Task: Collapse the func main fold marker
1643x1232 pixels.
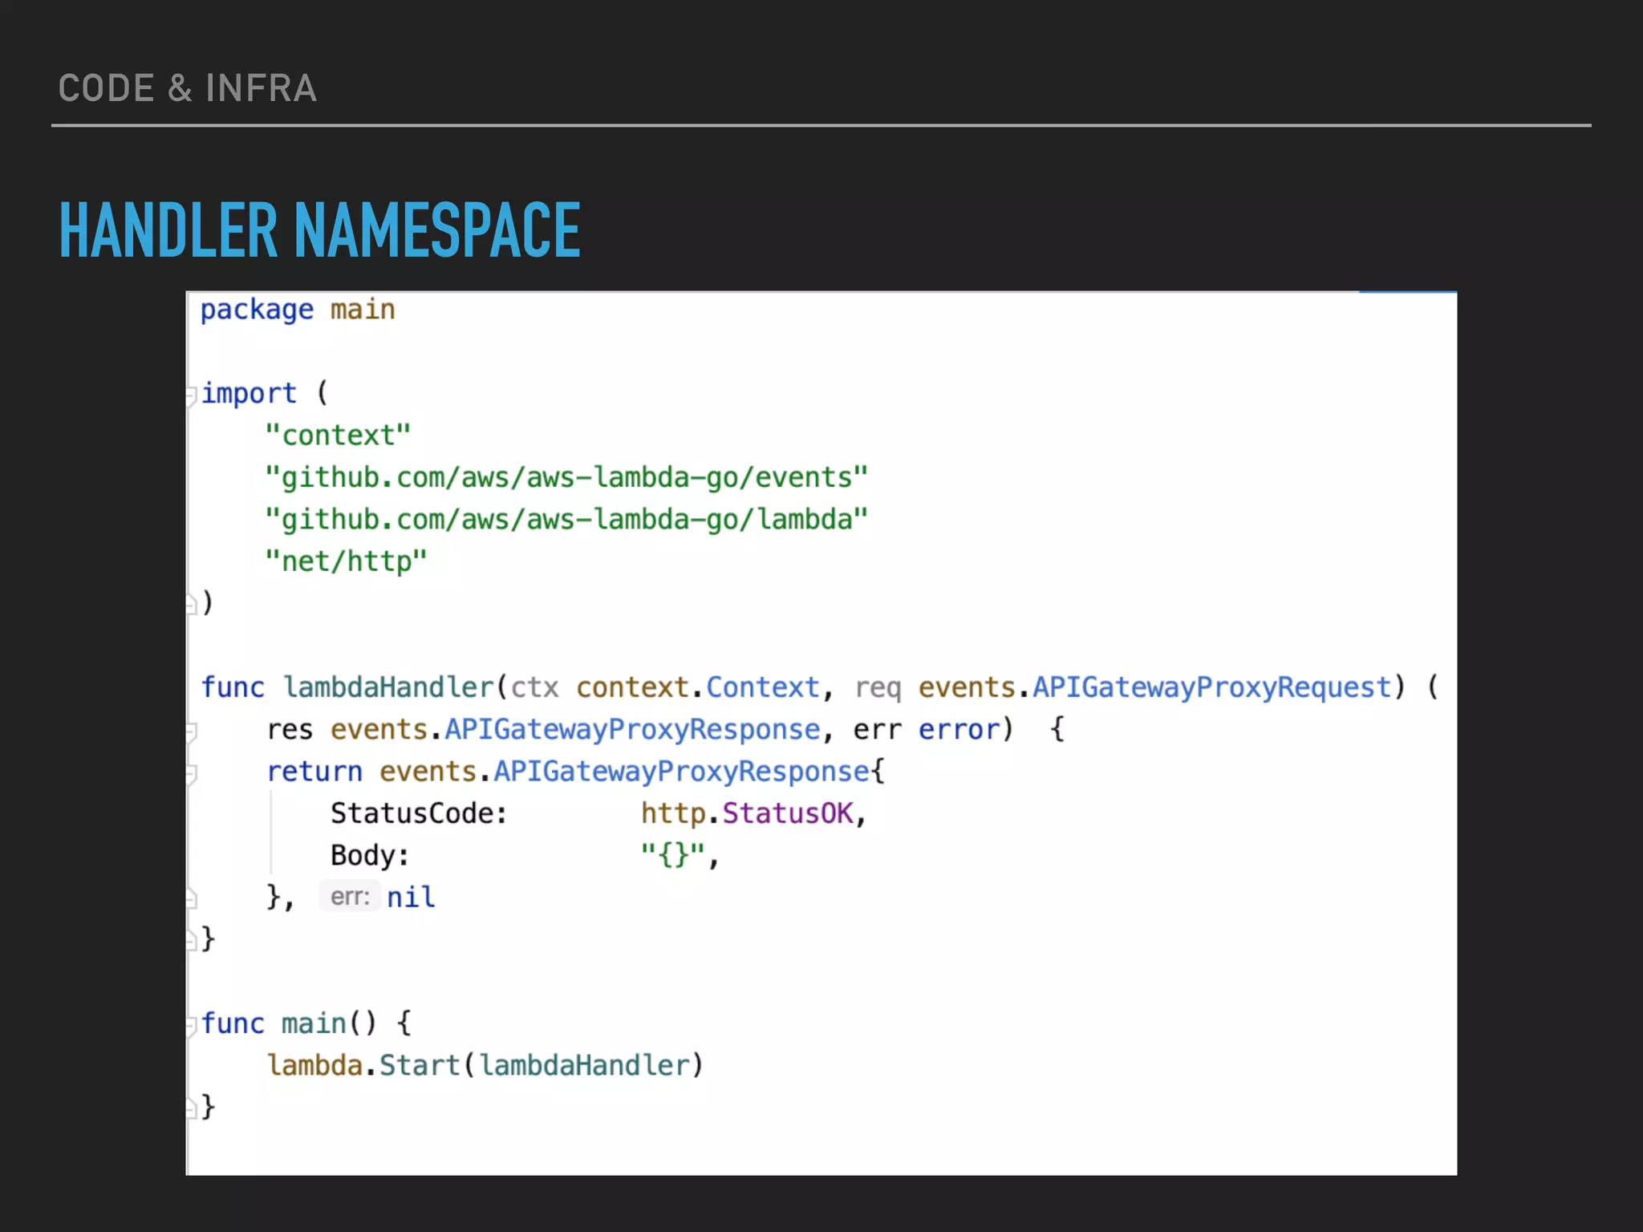Action: (x=191, y=1026)
